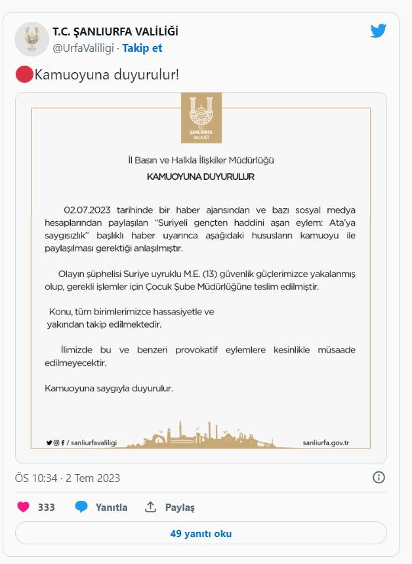Screen dimensions: 412x564
Task: Read 49 replies via yanıtı oku button
Action: click(201, 533)
